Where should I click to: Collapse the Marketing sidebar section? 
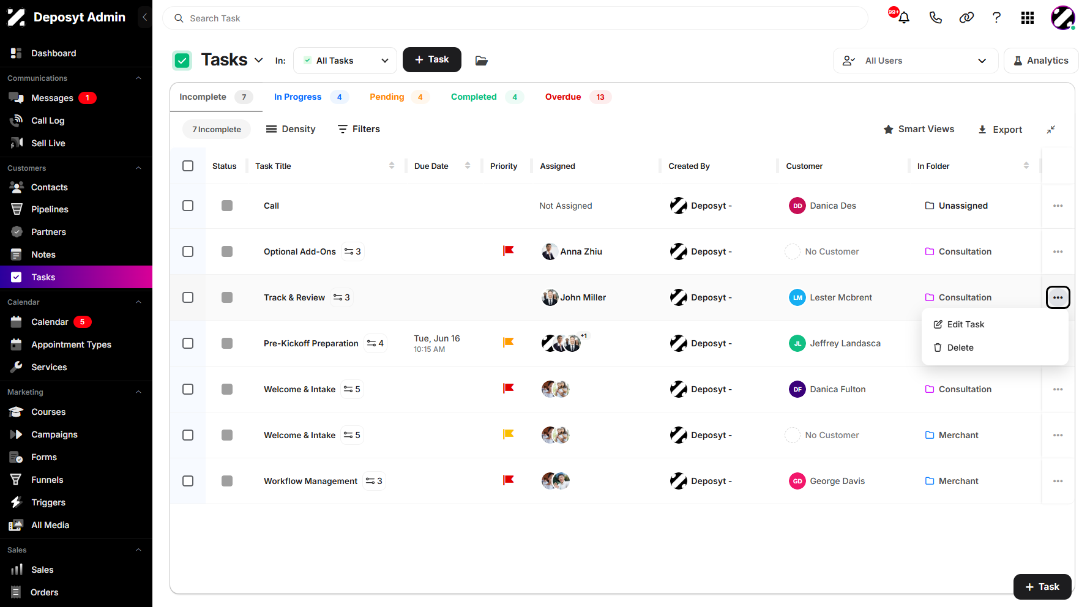pyautogui.click(x=138, y=392)
